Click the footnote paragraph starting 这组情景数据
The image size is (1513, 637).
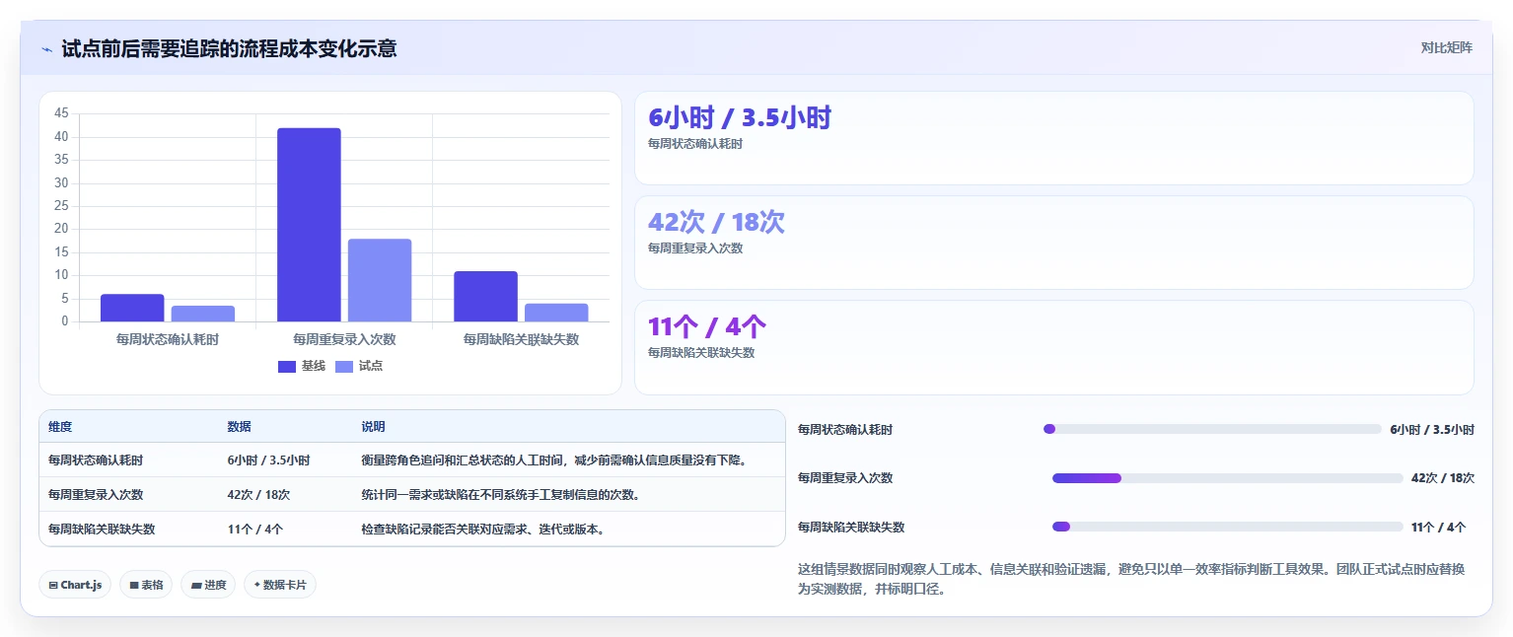[1131, 579]
